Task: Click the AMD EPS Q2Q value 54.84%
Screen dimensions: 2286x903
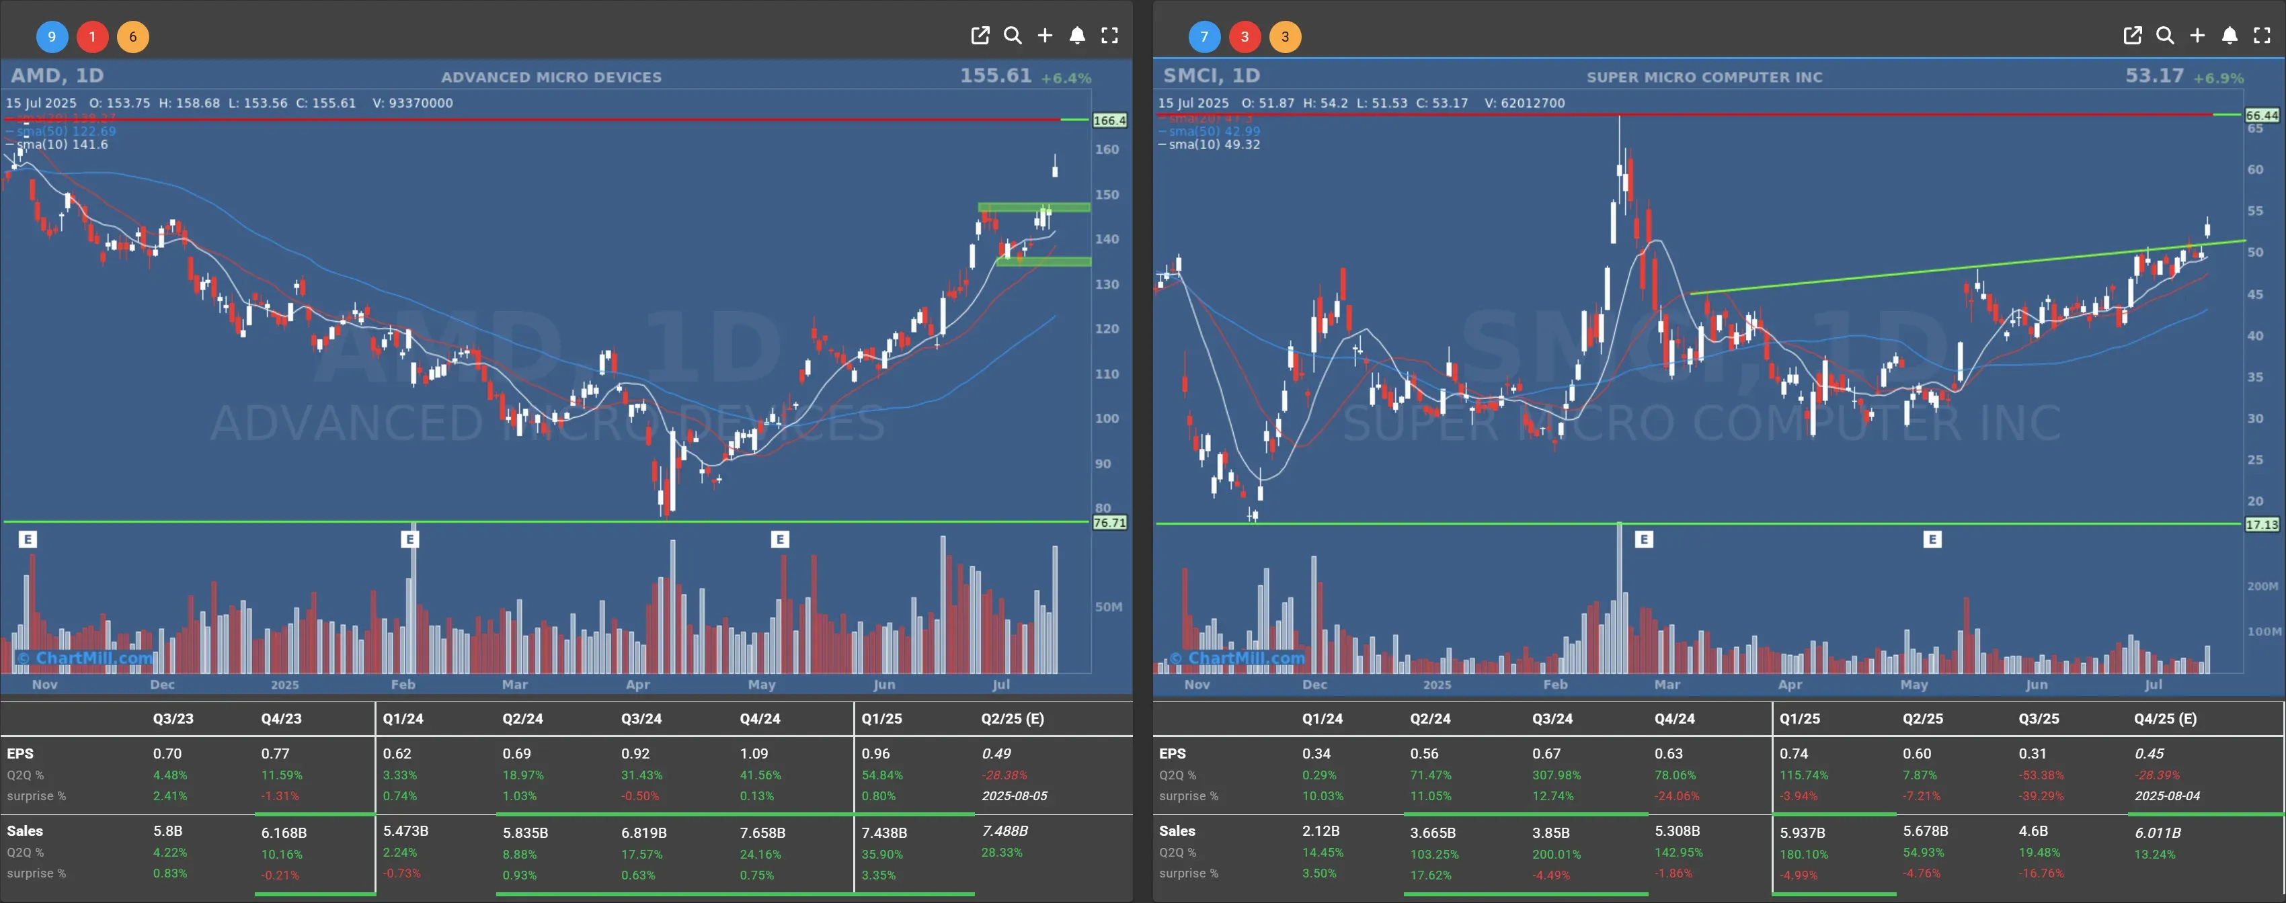Action: [882, 775]
